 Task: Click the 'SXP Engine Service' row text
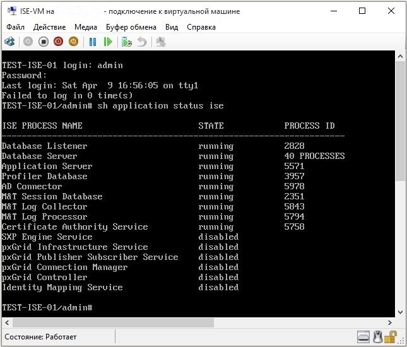tap(47, 237)
